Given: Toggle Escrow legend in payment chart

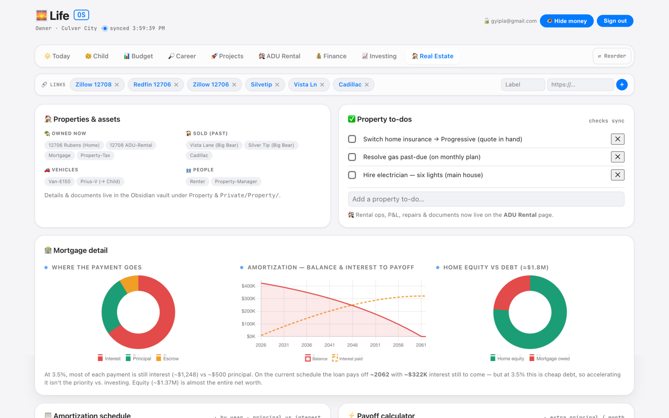Looking at the screenshot, I should pyautogui.click(x=167, y=359).
